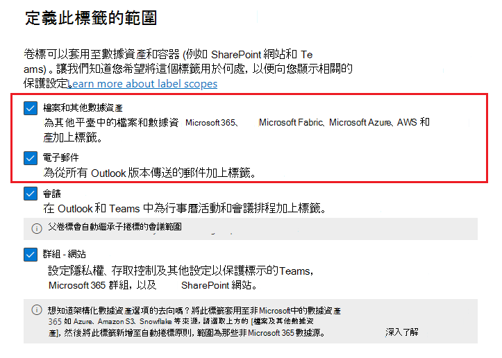Click description 在 Outlook 和 Teams 中為行事曆活動
Image resolution: width=502 pixels, height=358 pixels.
[x=185, y=208]
